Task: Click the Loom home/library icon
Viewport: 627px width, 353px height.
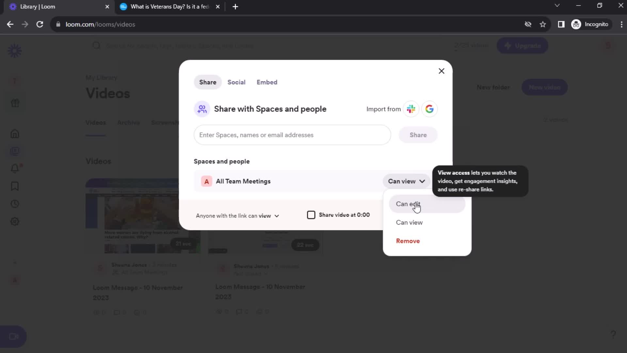Action: [x=15, y=50]
